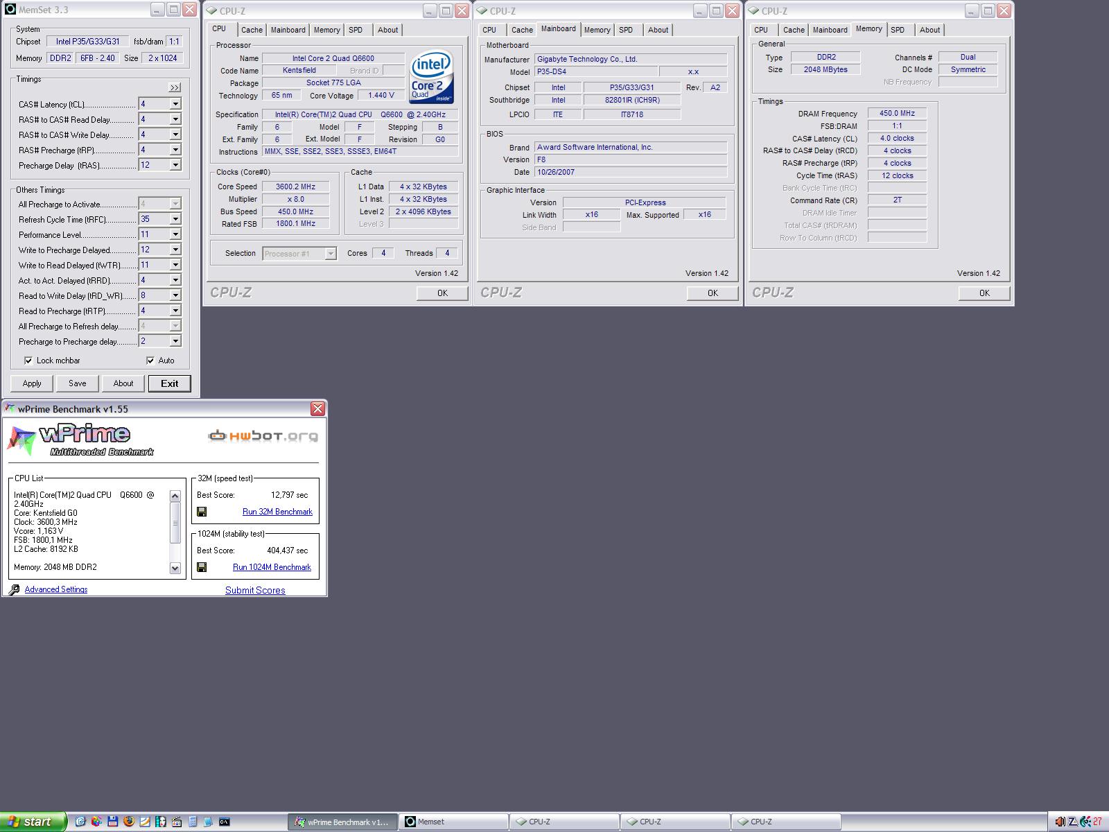Click the Exit button in MemSet
Image resolution: width=1109 pixels, height=832 pixels.
[170, 383]
